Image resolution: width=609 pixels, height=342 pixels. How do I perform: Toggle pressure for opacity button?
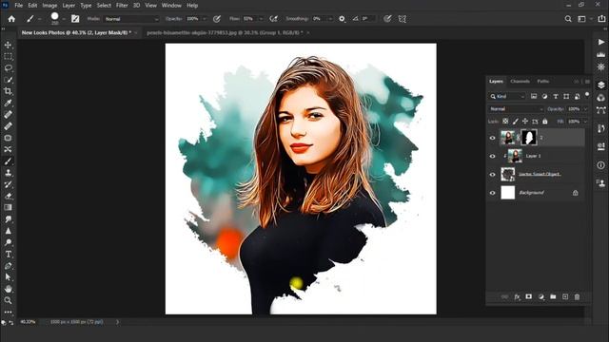coord(217,19)
